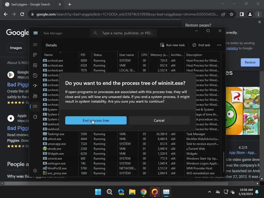
Task: Sort by CPU column header
Action: 144,55
